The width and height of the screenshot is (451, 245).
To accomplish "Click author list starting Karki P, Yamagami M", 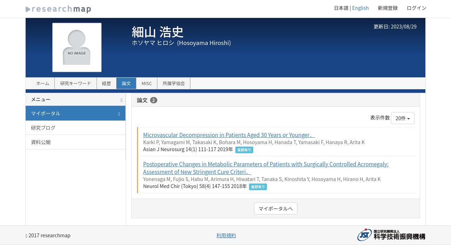I will [x=254, y=142].
